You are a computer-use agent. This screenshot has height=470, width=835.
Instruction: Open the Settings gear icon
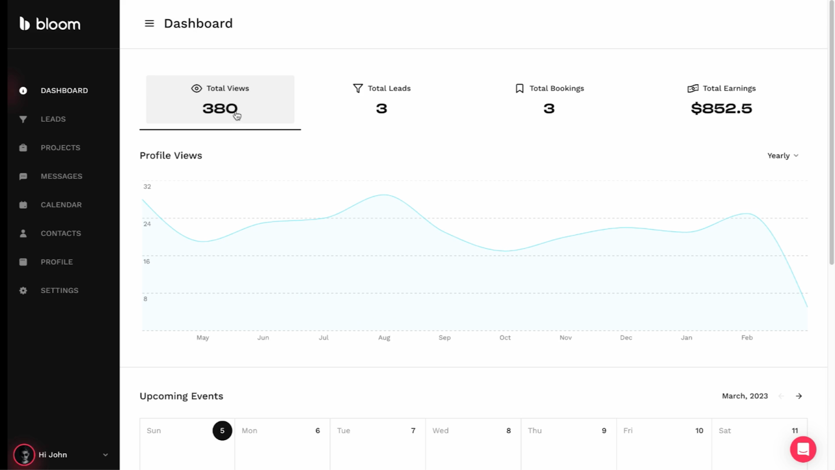pyautogui.click(x=23, y=290)
